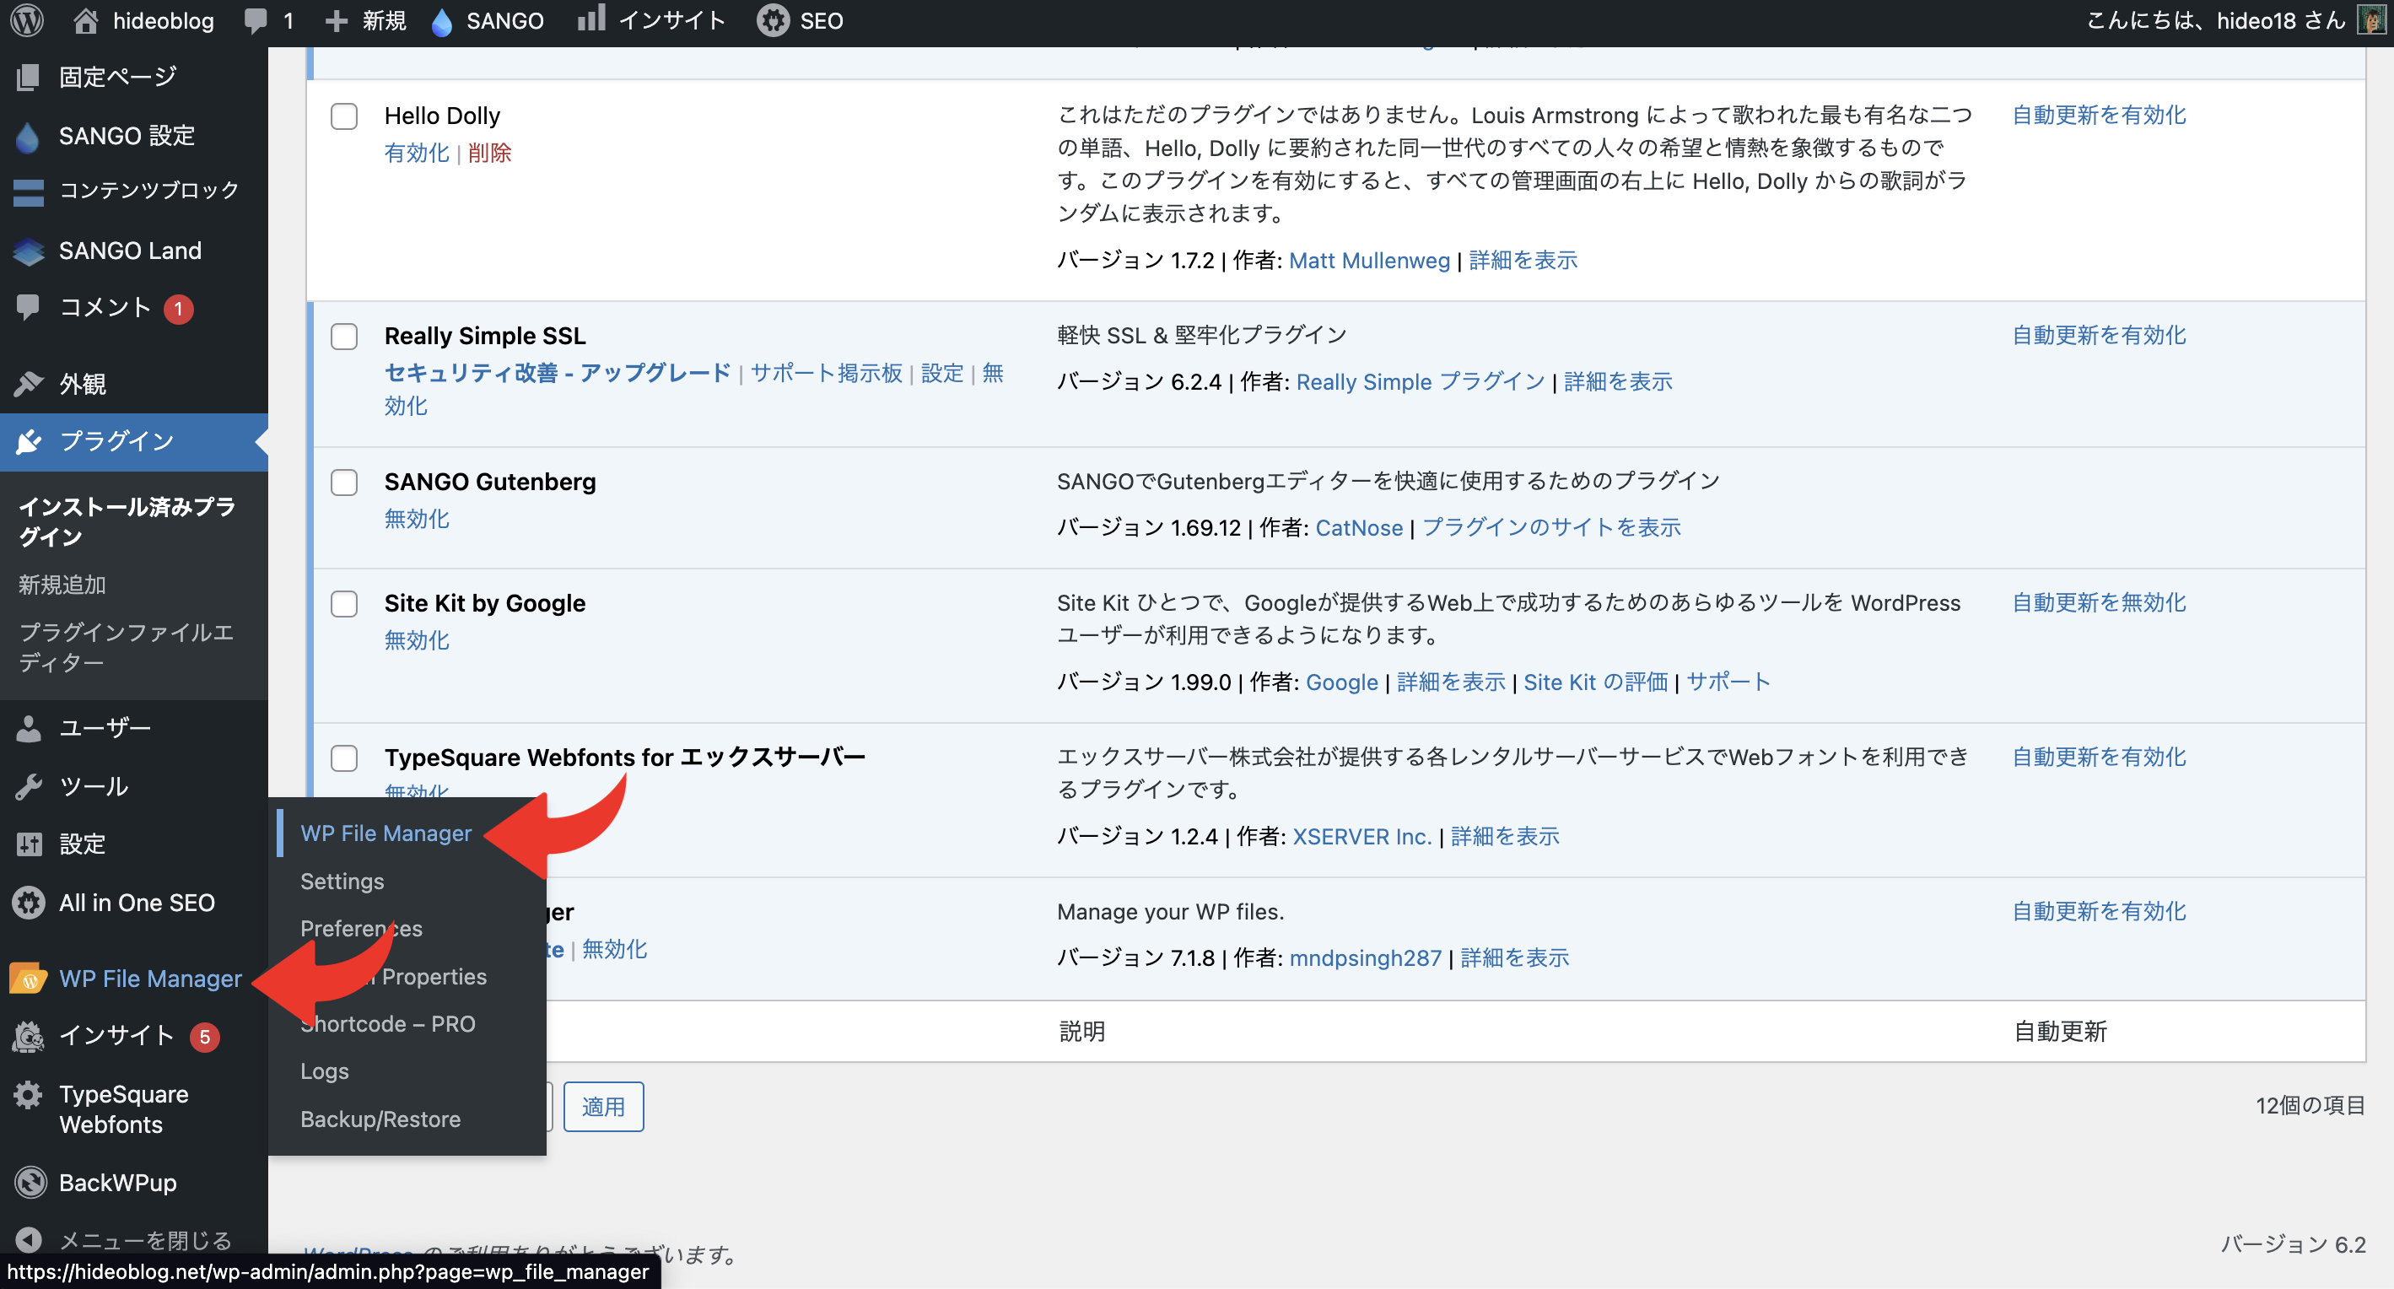The image size is (2394, 1289).
Task: Click 外観 paintbrush icon
Action: (28, 383)
